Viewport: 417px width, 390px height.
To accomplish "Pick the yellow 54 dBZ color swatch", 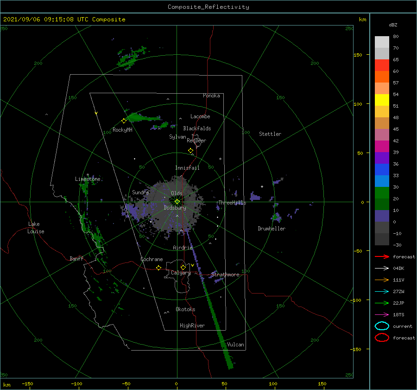I will tap(382, 100).
